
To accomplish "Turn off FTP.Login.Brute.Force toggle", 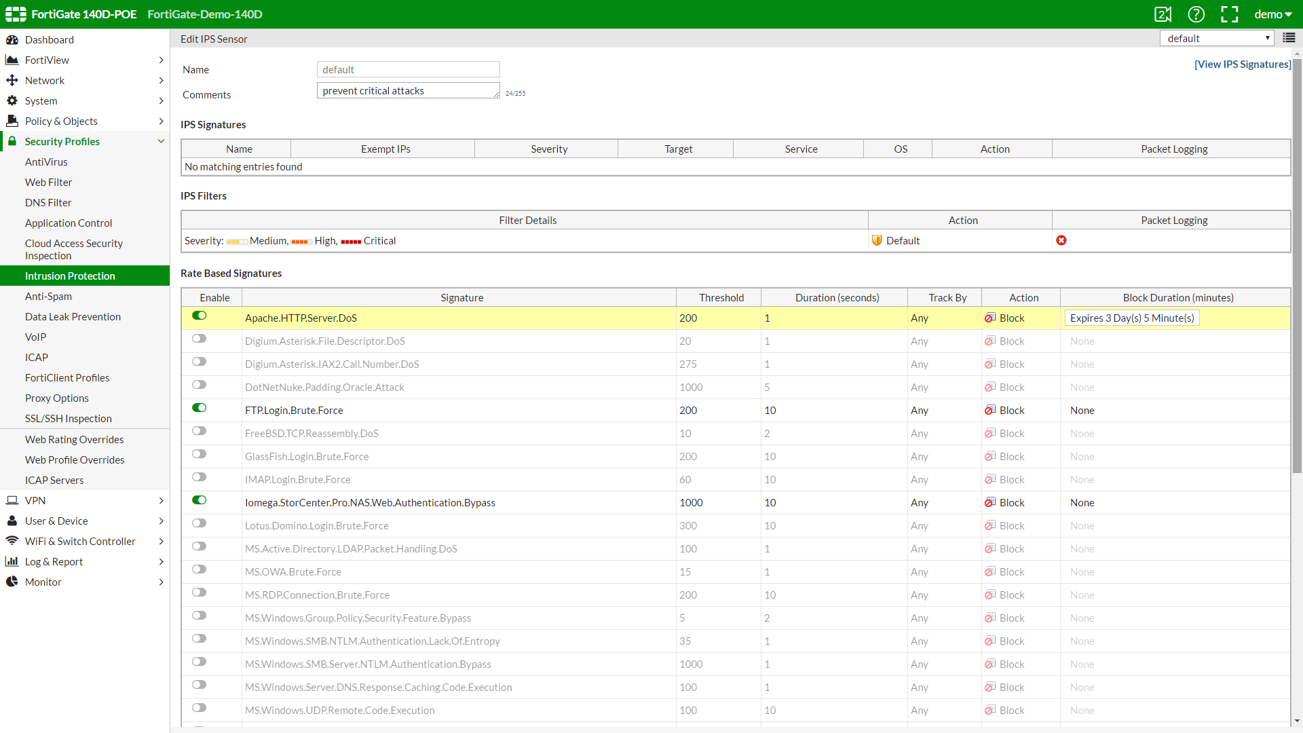I will click(199, 408).
